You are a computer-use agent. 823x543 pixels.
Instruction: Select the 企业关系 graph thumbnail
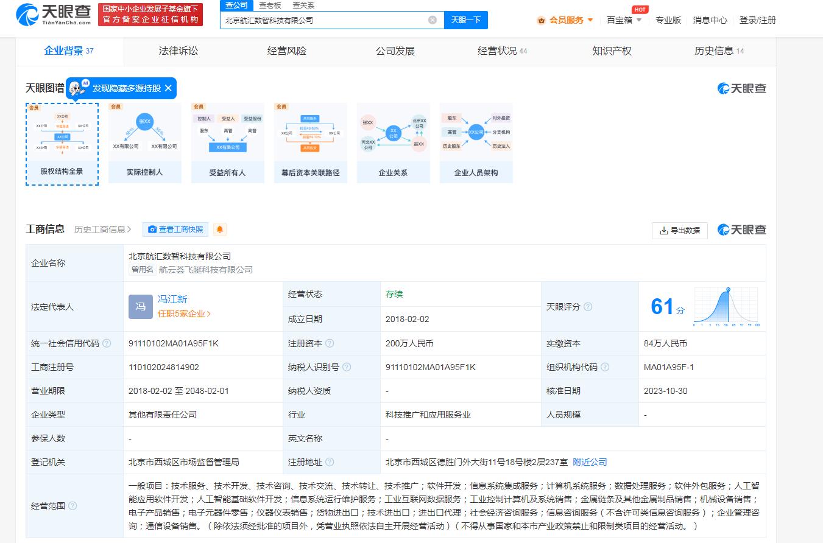(x=394, y=144)
